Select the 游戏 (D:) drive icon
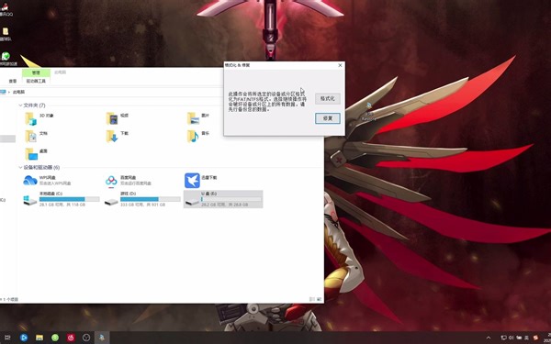 tap(111, 202)
